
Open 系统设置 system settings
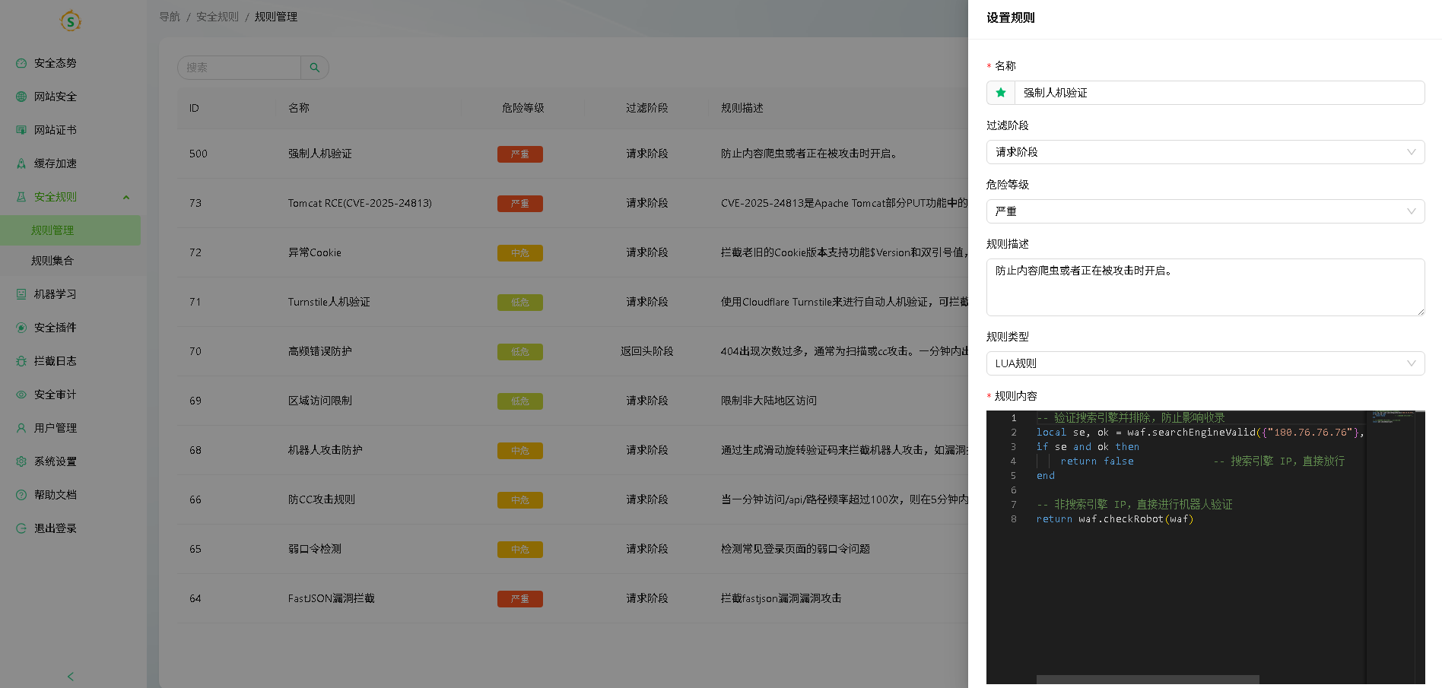tap(21, 461)
